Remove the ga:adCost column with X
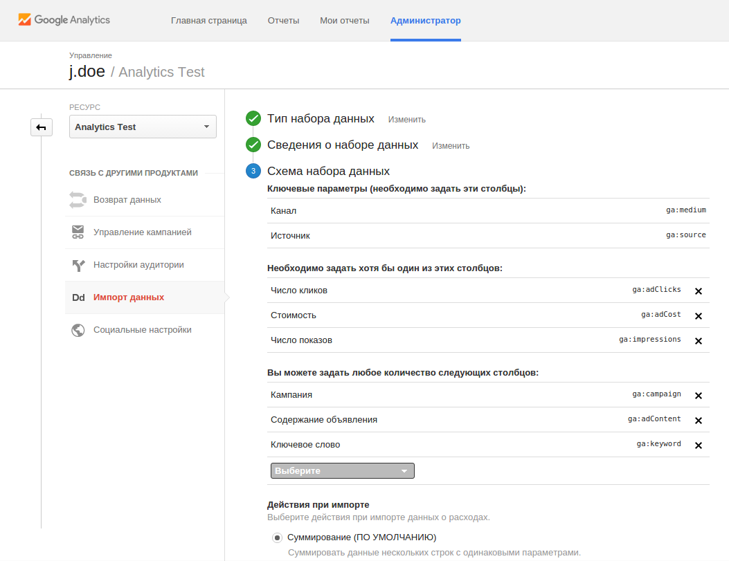 [x=698, y=316]
